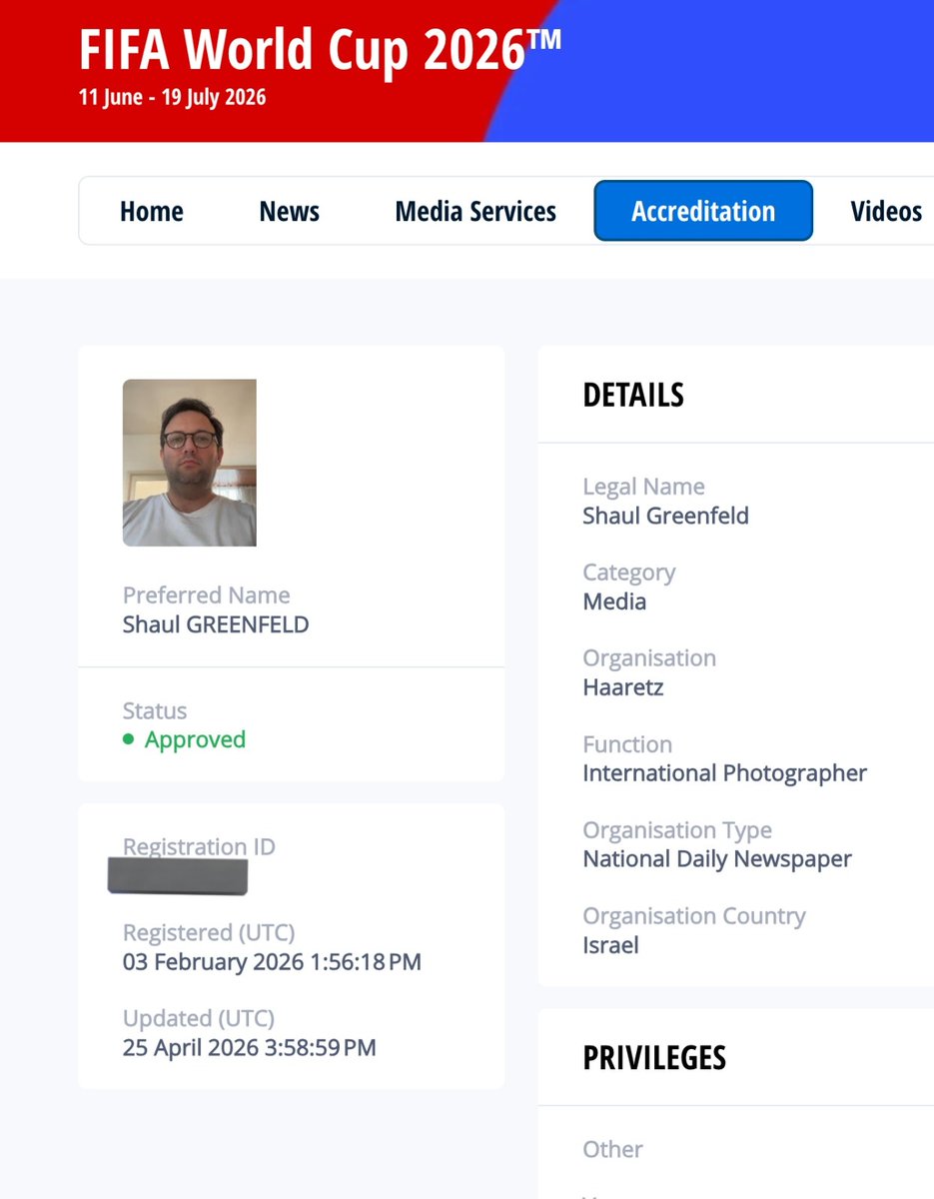Go to the News tab
The height and width of the screenshot is (1199, 934).
pyautogui.click(x=289, y=211)
